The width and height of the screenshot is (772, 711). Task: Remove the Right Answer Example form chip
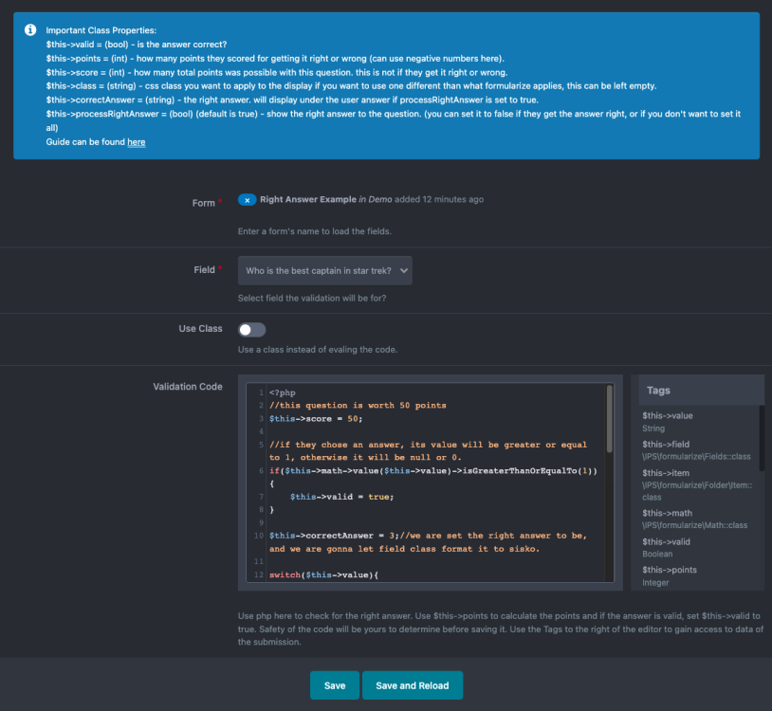click(247, 200)
